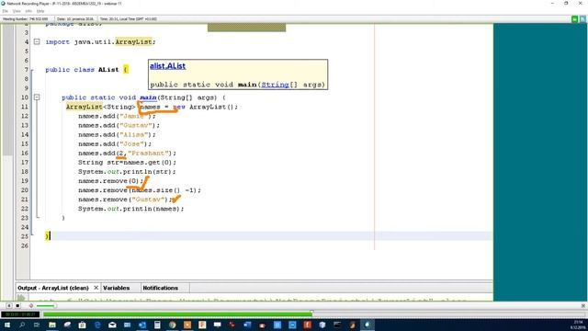The width and height of the screenshot is (588, 331).
Task: Switch to the Notifications tab
Action: click(160, 288)
